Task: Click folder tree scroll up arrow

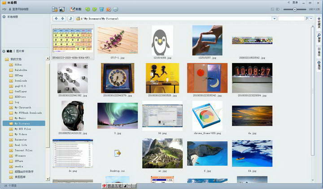Action: click(x=48, y=58)
